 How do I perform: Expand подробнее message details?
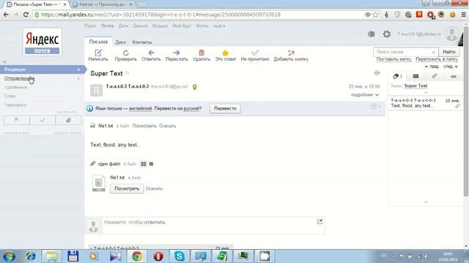pyautogui.click(x=365, y=95)
